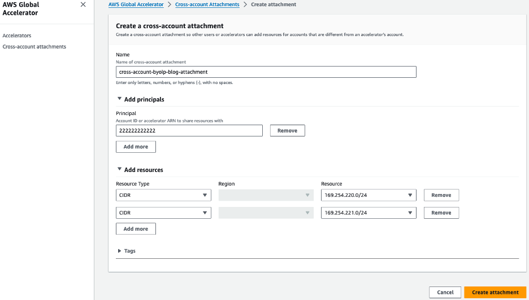Click the Principal account ID field

[189, 131]
